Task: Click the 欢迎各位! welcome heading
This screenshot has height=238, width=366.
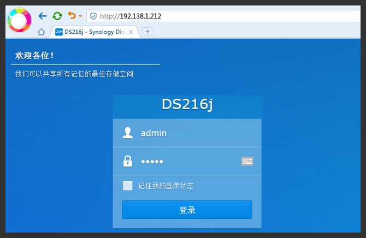Action: point(34,56)
